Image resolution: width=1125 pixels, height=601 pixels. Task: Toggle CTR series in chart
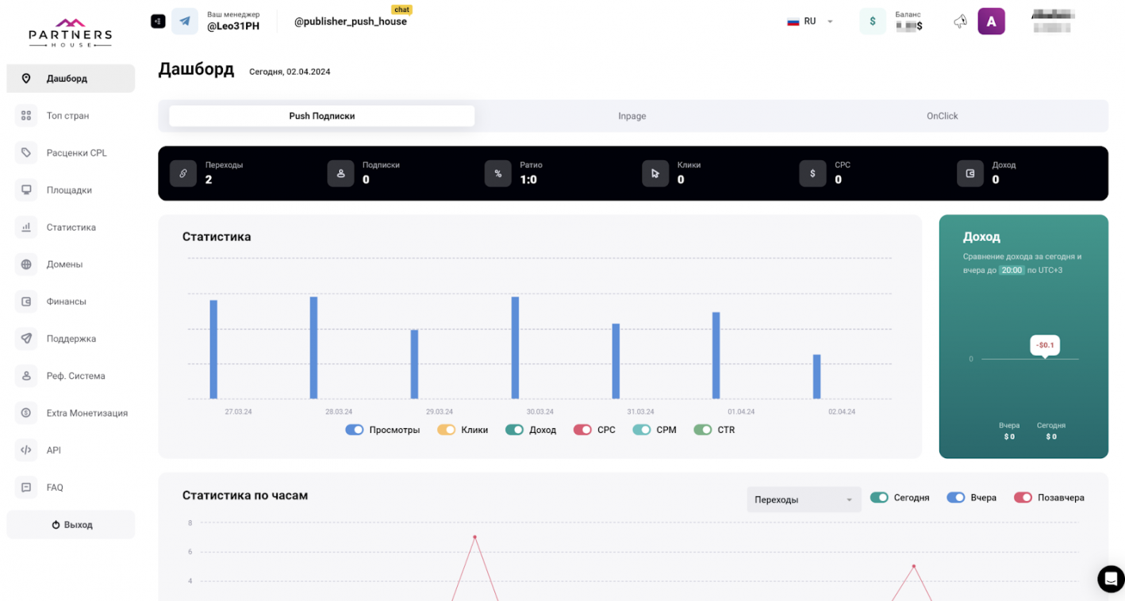tap(703, 430)
